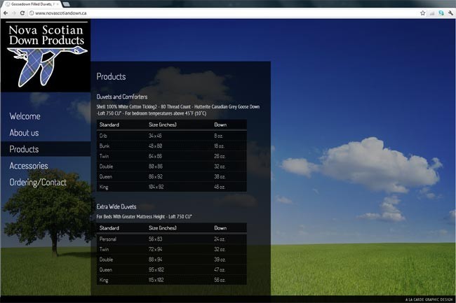Click the For Beds With Greater Mattress Height description

[x=145, y=217]
